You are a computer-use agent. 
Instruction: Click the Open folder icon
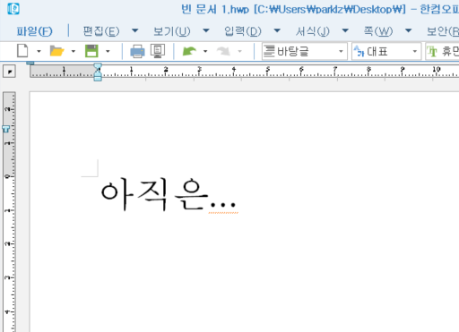tap(56, 51)
